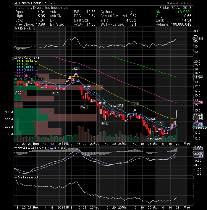The height and width of the screenshot is (210, 207).
Task: Click the 400M volume axis label
Action: [9, 112]
